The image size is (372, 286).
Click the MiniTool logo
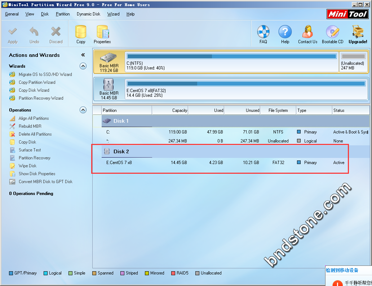coord(347,14)
